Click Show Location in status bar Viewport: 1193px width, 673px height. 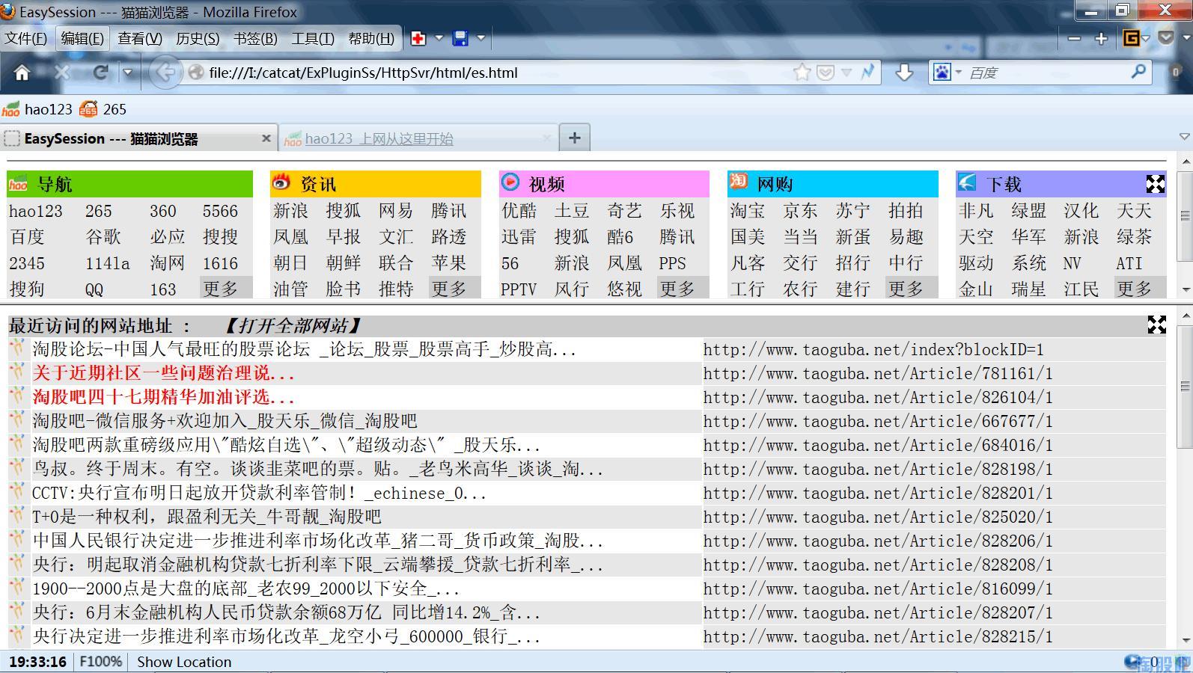click(x=184, y=662)
